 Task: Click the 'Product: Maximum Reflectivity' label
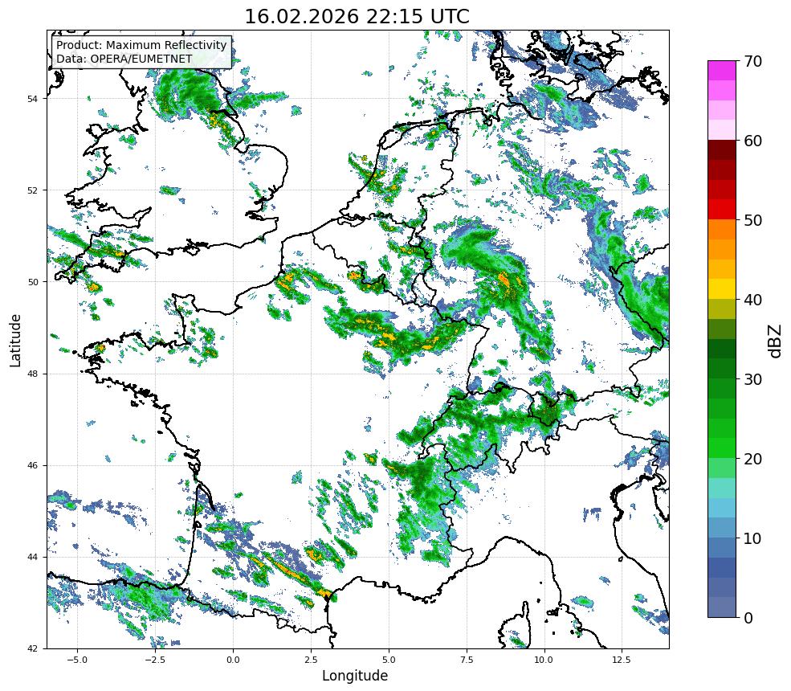(x=142, y=45)
